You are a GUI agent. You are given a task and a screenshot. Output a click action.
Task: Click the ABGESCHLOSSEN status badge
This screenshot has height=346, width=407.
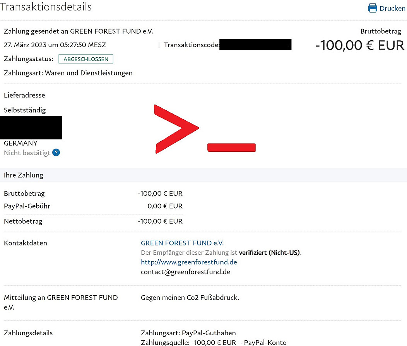click(86, 59)
